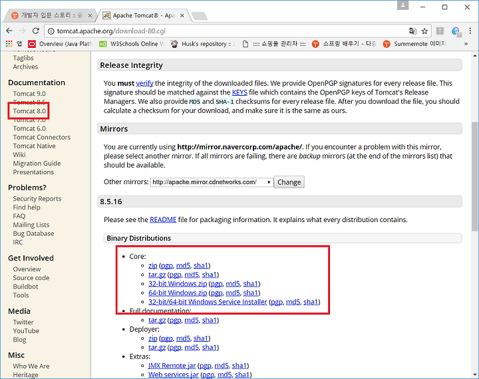
Task: Click the scrollbar down arrow
Action: (x=475, y=374)
